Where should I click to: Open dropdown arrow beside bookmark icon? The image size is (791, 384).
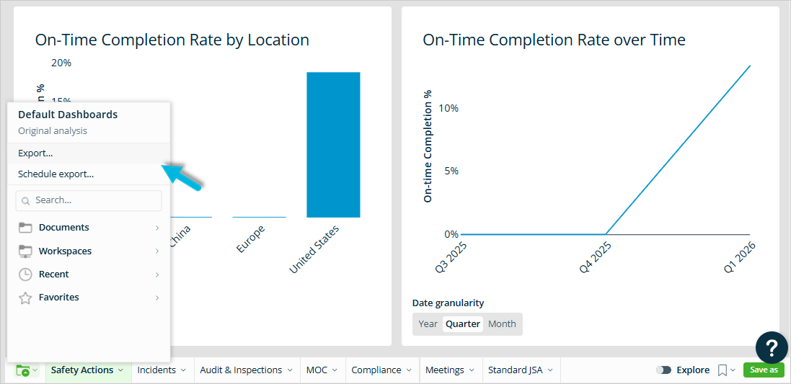[733, 370]
